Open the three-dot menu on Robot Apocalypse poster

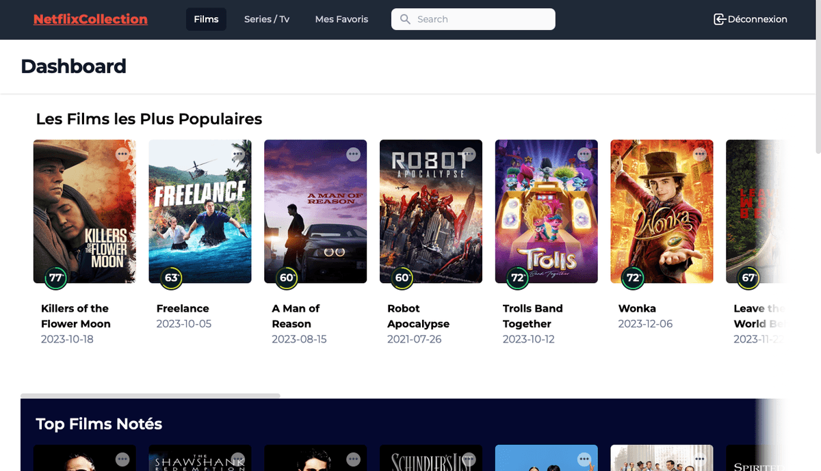pyautogui.click(x=469, y=154)
